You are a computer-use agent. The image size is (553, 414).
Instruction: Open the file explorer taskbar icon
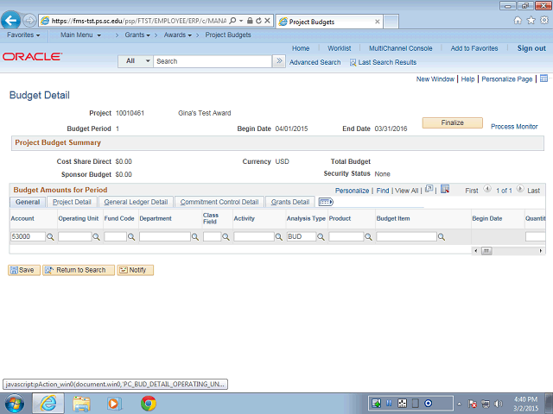81,404
